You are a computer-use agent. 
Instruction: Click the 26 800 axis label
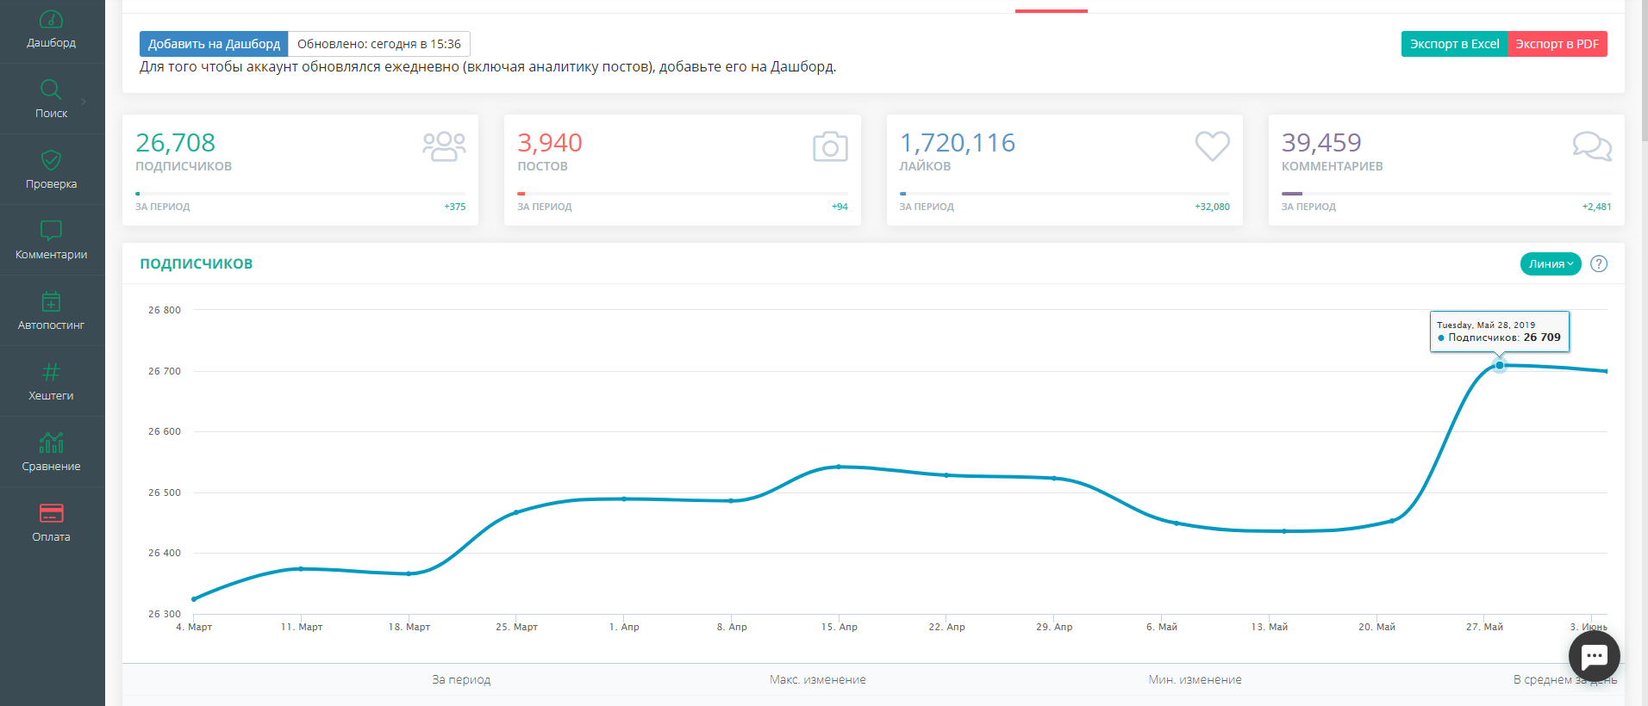pyautogui.click(x=165, y=310)
